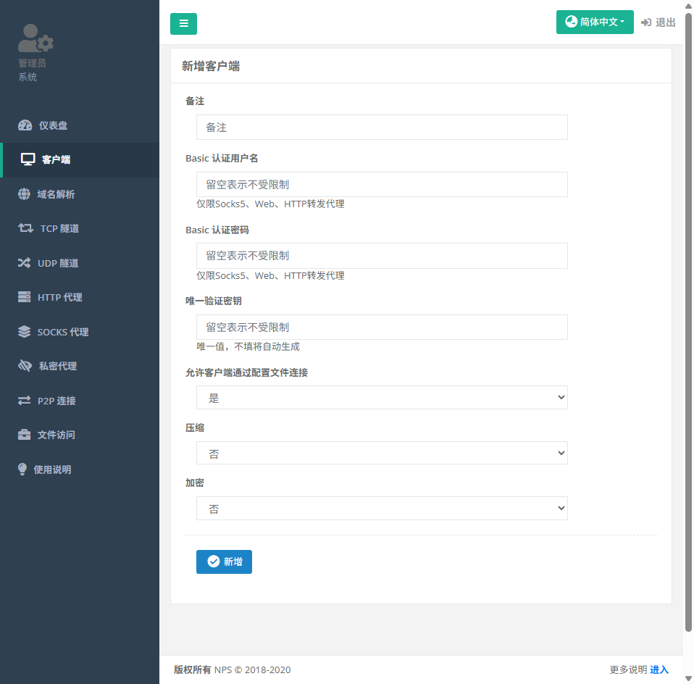Expand 允许客户端通过配置文件连接 dropdown
This screenshot has width=694, height=684.
coord(382,398)
